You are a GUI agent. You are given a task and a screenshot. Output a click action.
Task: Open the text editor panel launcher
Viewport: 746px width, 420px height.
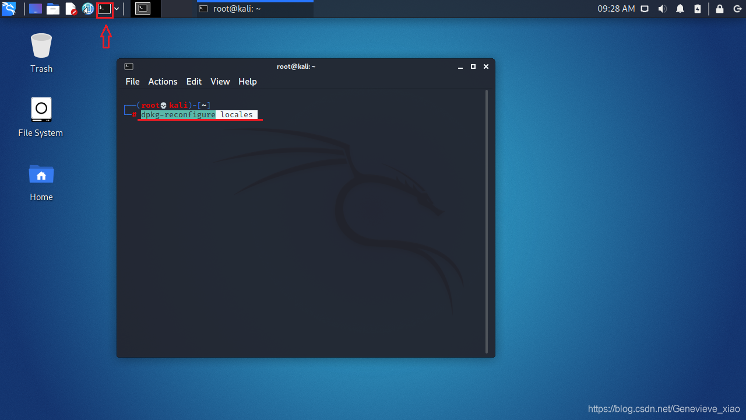(71, 9)
